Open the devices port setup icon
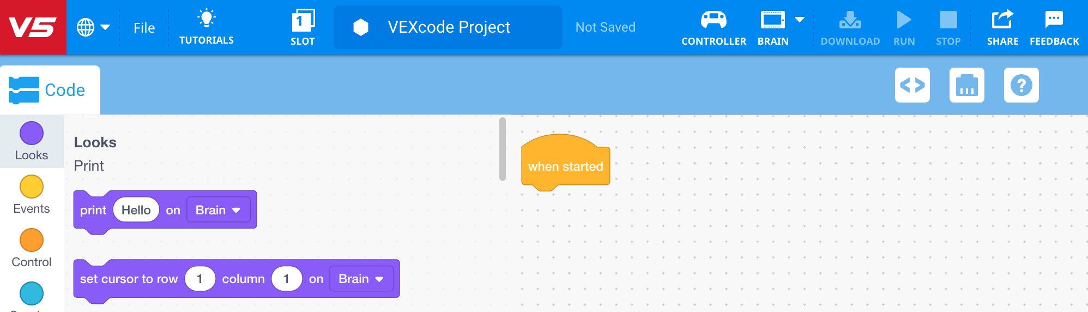This screenshot has width=1088, height=312. coord(966,85)
